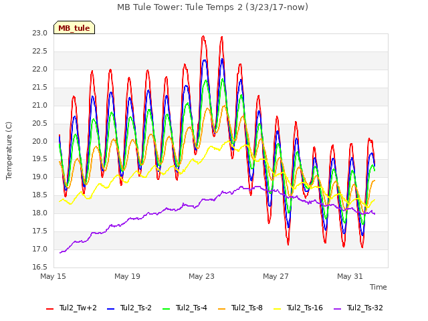Click the Tul2_Ts-16 legend entry
This screenshot has width=428, height=321.
(298, 308)
